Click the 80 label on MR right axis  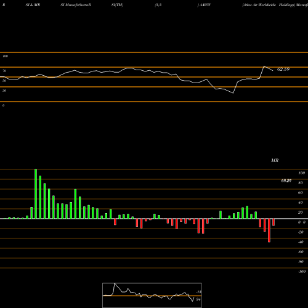[x=301, y=183]
